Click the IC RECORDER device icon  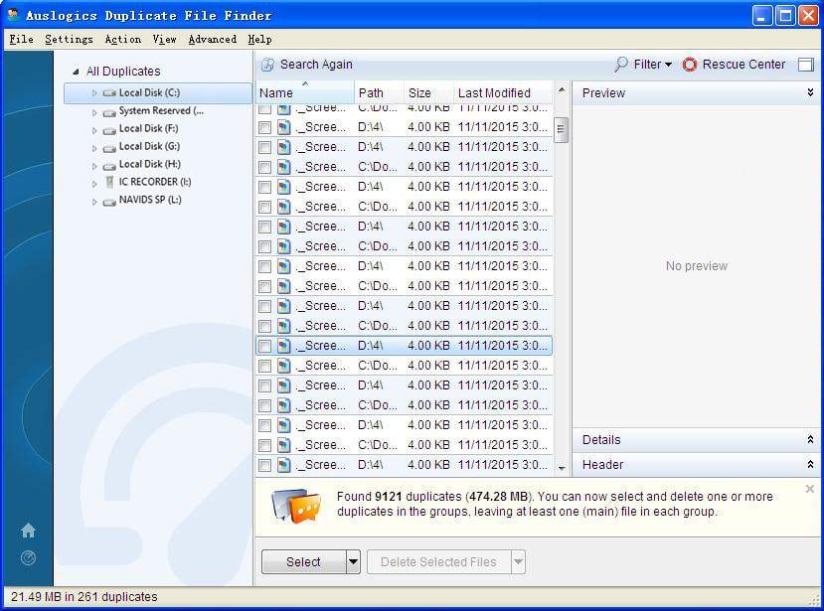pos(109,182)
